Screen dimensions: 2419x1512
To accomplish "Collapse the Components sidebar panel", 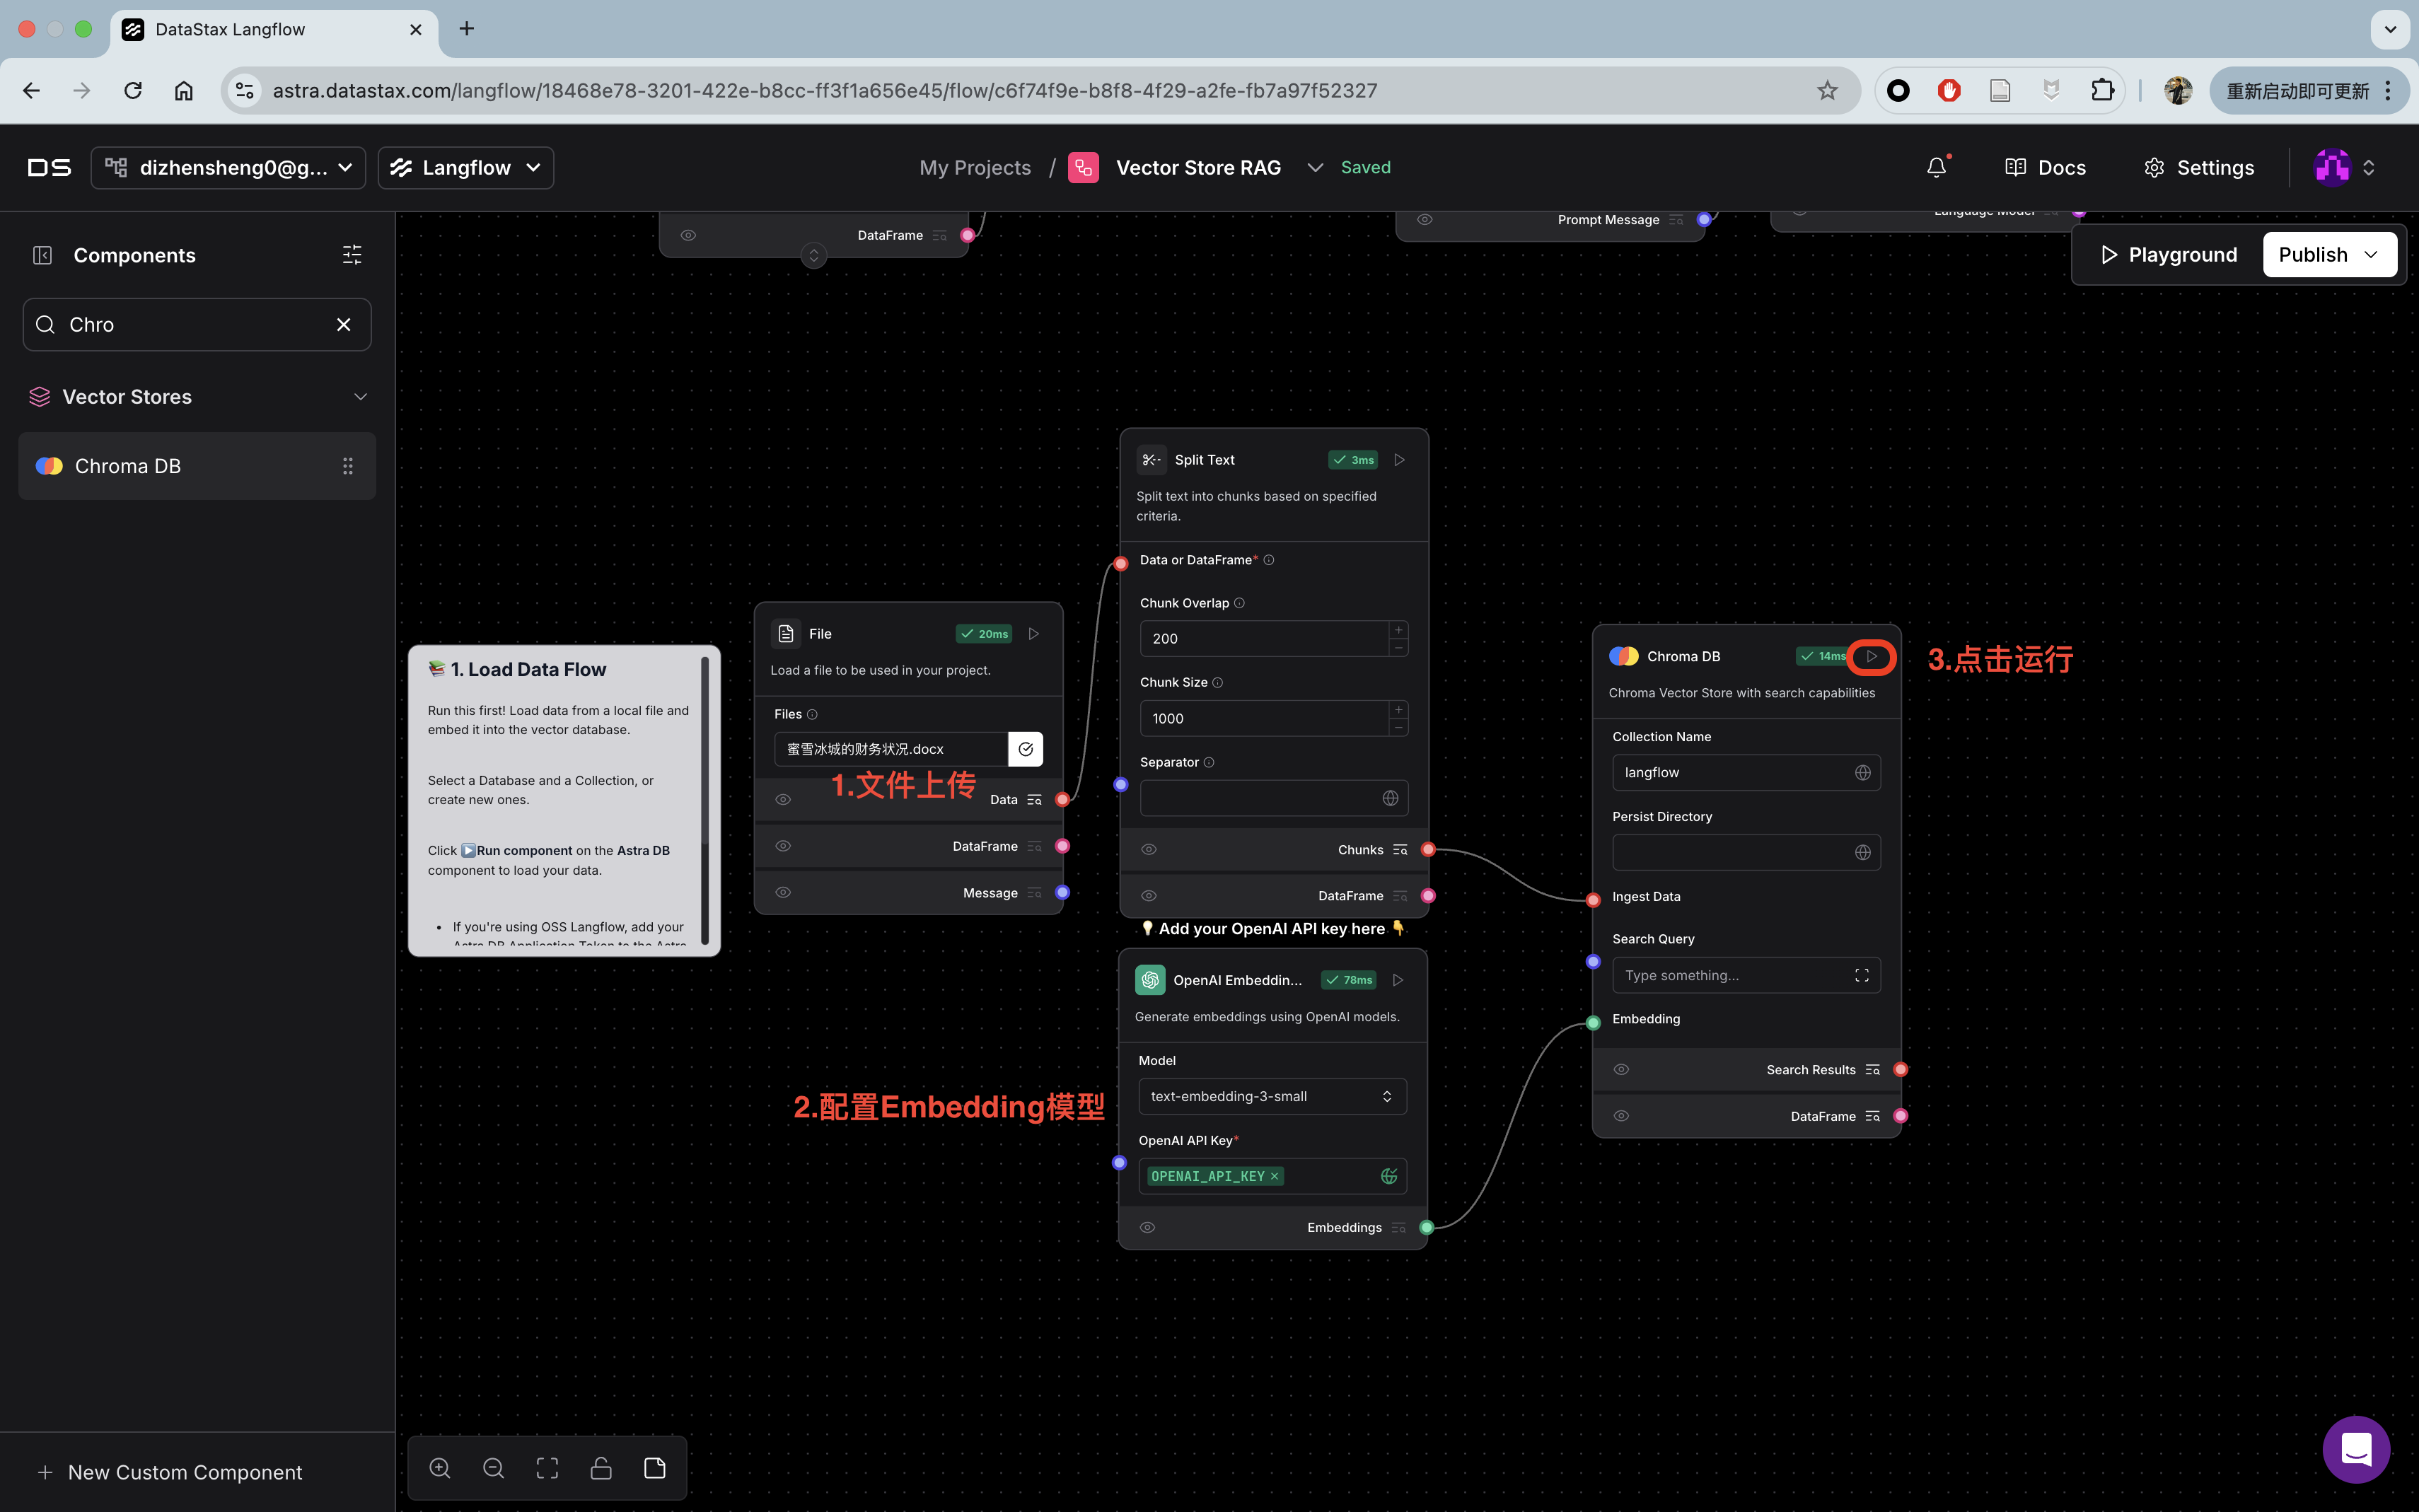I will [x=42, y=255].
